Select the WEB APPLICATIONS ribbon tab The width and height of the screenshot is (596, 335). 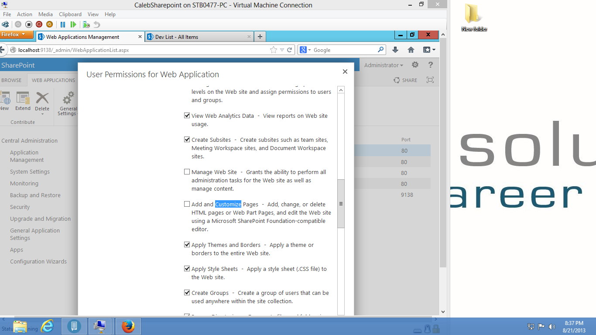53,80
